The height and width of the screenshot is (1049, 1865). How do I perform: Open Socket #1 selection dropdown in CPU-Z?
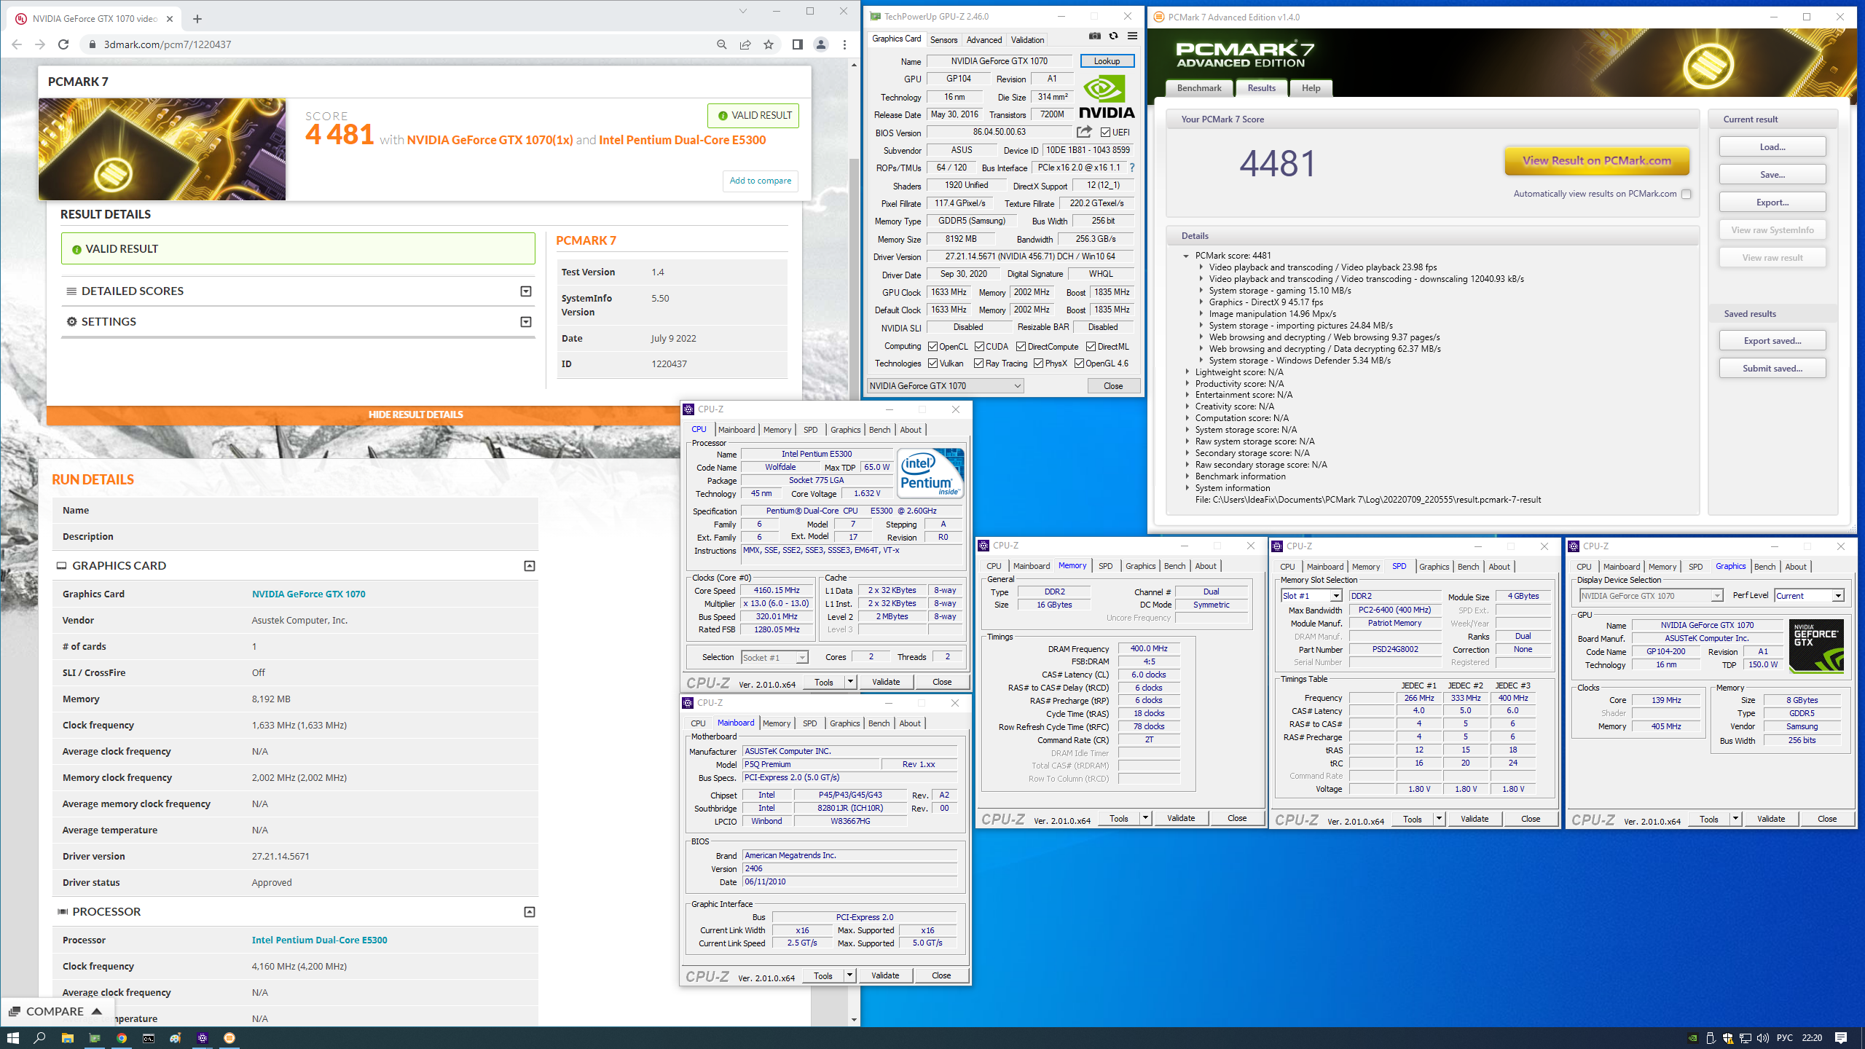click(774, 658)
